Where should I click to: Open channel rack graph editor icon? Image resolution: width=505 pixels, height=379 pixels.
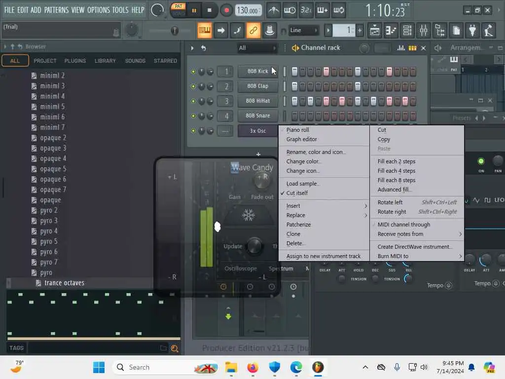401,48
